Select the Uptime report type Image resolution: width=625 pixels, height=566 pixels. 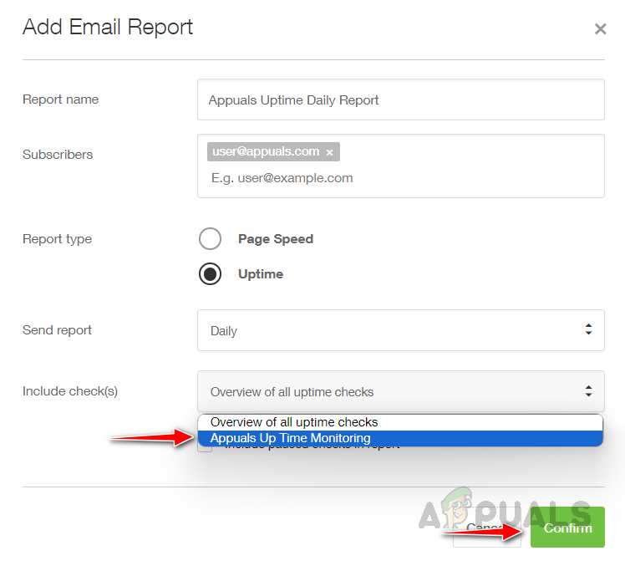point(210,273)
